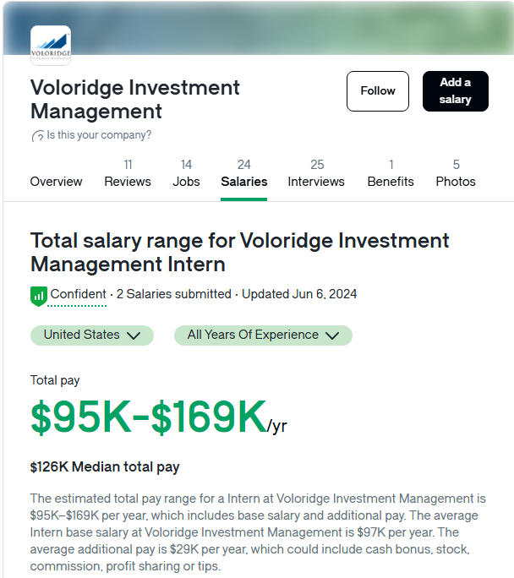Go to the Jobs tab

(186, 173)
